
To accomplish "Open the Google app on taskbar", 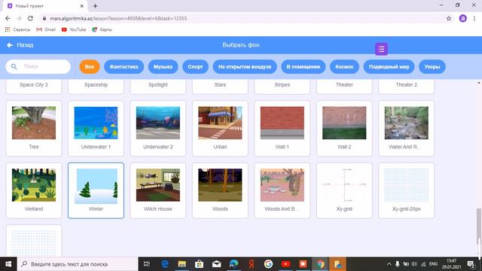I will 268,264.
